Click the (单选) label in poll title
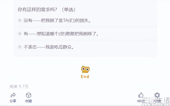 pyautogui.click(x=69, y=10)
